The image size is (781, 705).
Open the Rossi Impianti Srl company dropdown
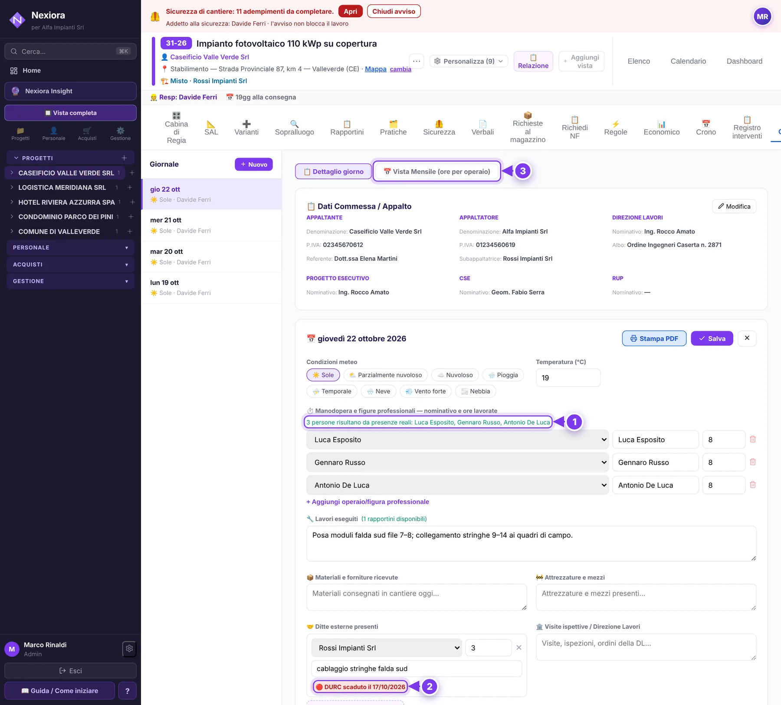pyautogui.click(x=386, y=648)
